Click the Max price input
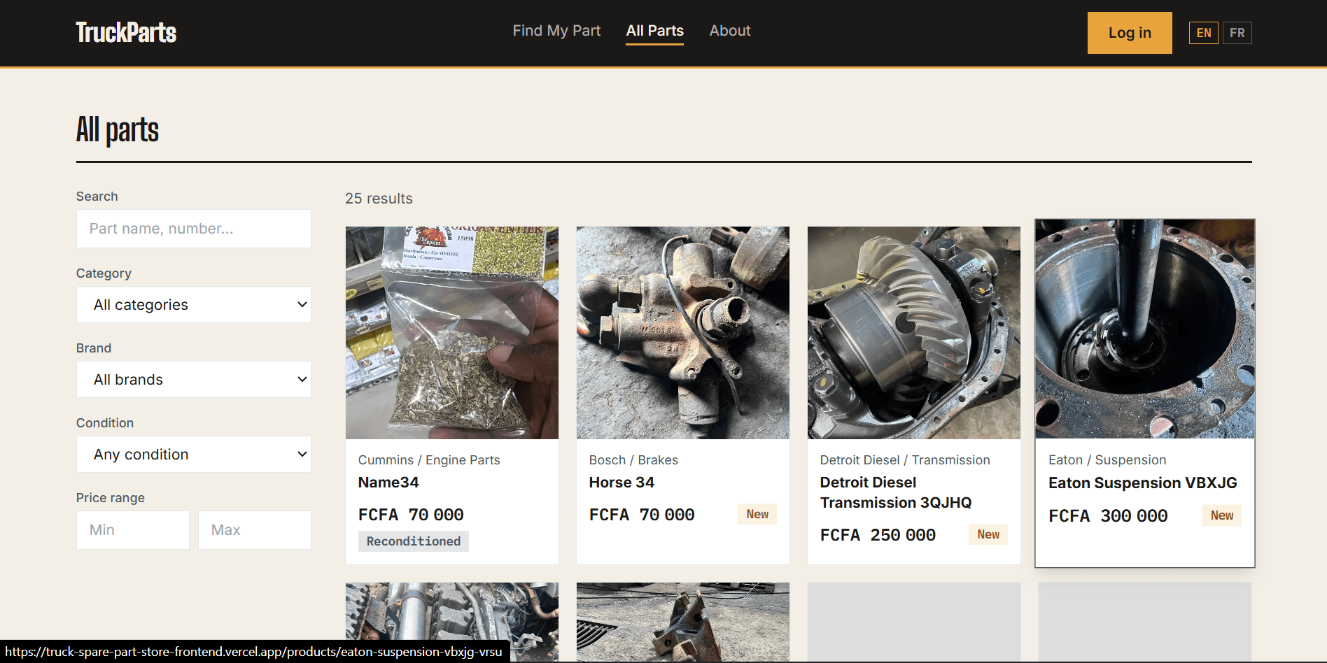 point(255,530)
